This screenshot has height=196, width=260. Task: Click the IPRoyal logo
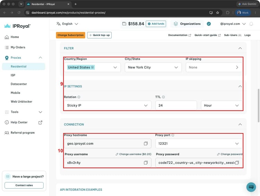pos(17,26)
